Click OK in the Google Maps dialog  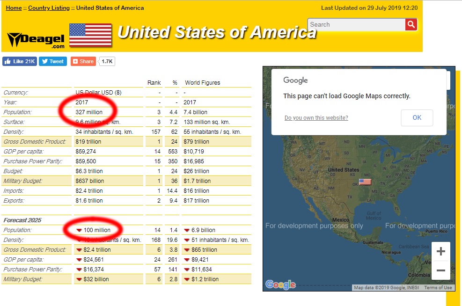point(417,117)
